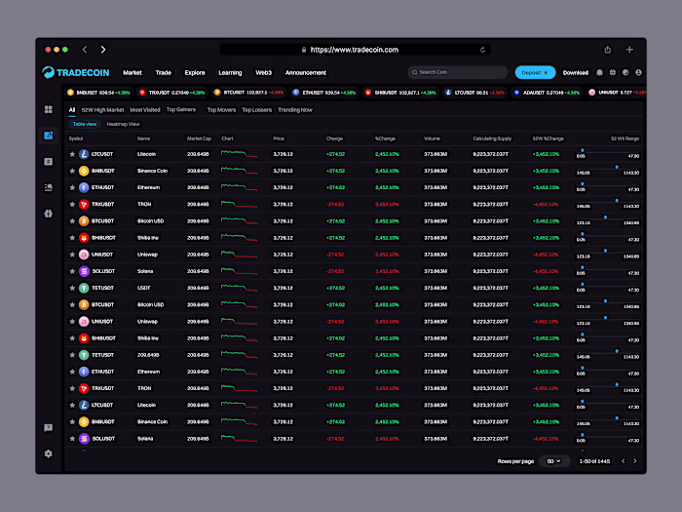Image resolution: width=682 pixels, height=512 pixels.
Task: Toggle favorite star on first BNBUSDT row
Action: click(72, 171)
